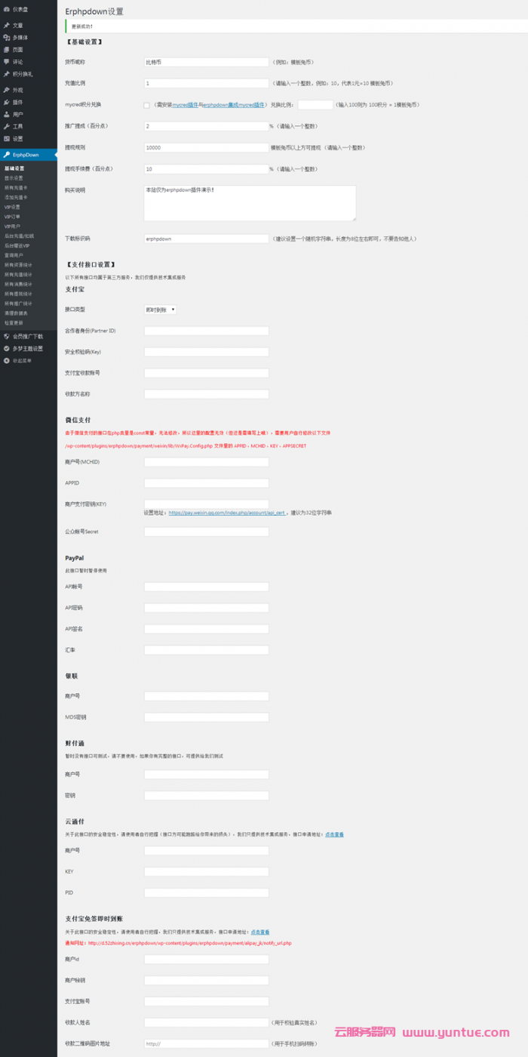
Task: Click 点击查看 link under 云通付
Action: pos(334,834)
